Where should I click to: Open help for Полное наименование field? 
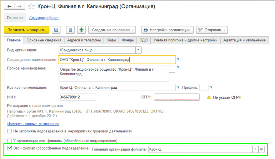(x=178, y=68)
